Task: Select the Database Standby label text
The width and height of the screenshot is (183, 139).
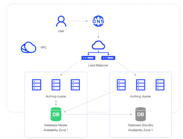Action: 141,125
